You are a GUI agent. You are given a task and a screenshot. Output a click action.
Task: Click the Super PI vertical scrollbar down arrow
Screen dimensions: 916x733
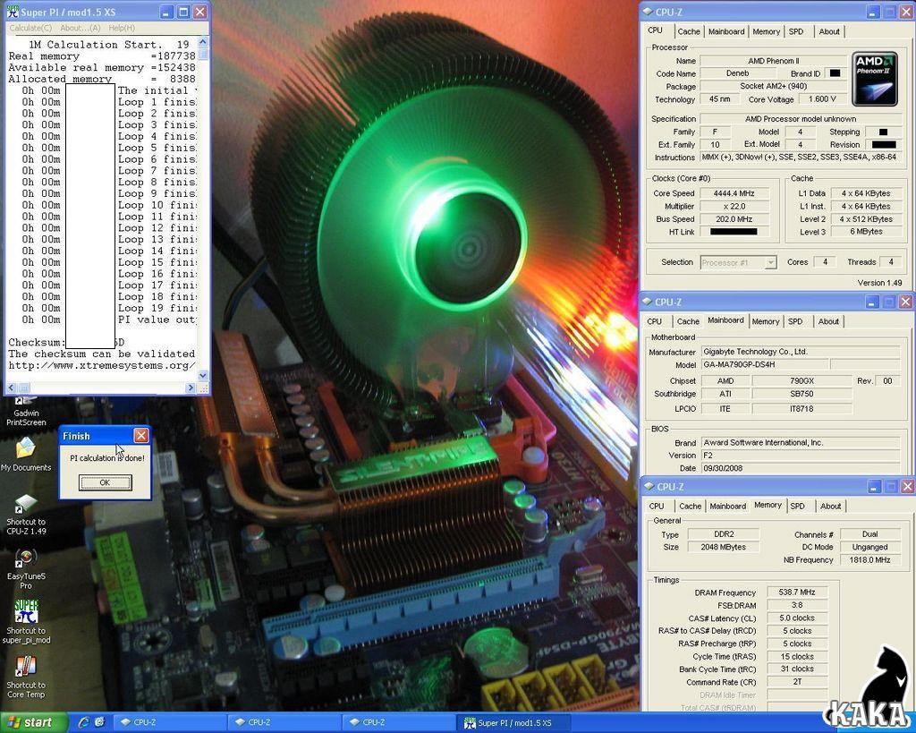pos(203,375)
